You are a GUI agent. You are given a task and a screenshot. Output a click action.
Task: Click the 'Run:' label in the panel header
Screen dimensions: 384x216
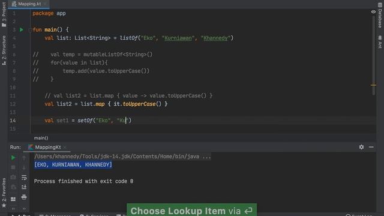(x=16, y=147)
